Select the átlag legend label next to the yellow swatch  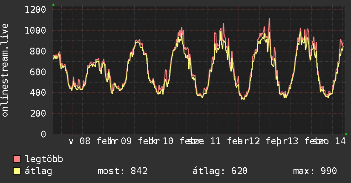click(x=38, y=171)
